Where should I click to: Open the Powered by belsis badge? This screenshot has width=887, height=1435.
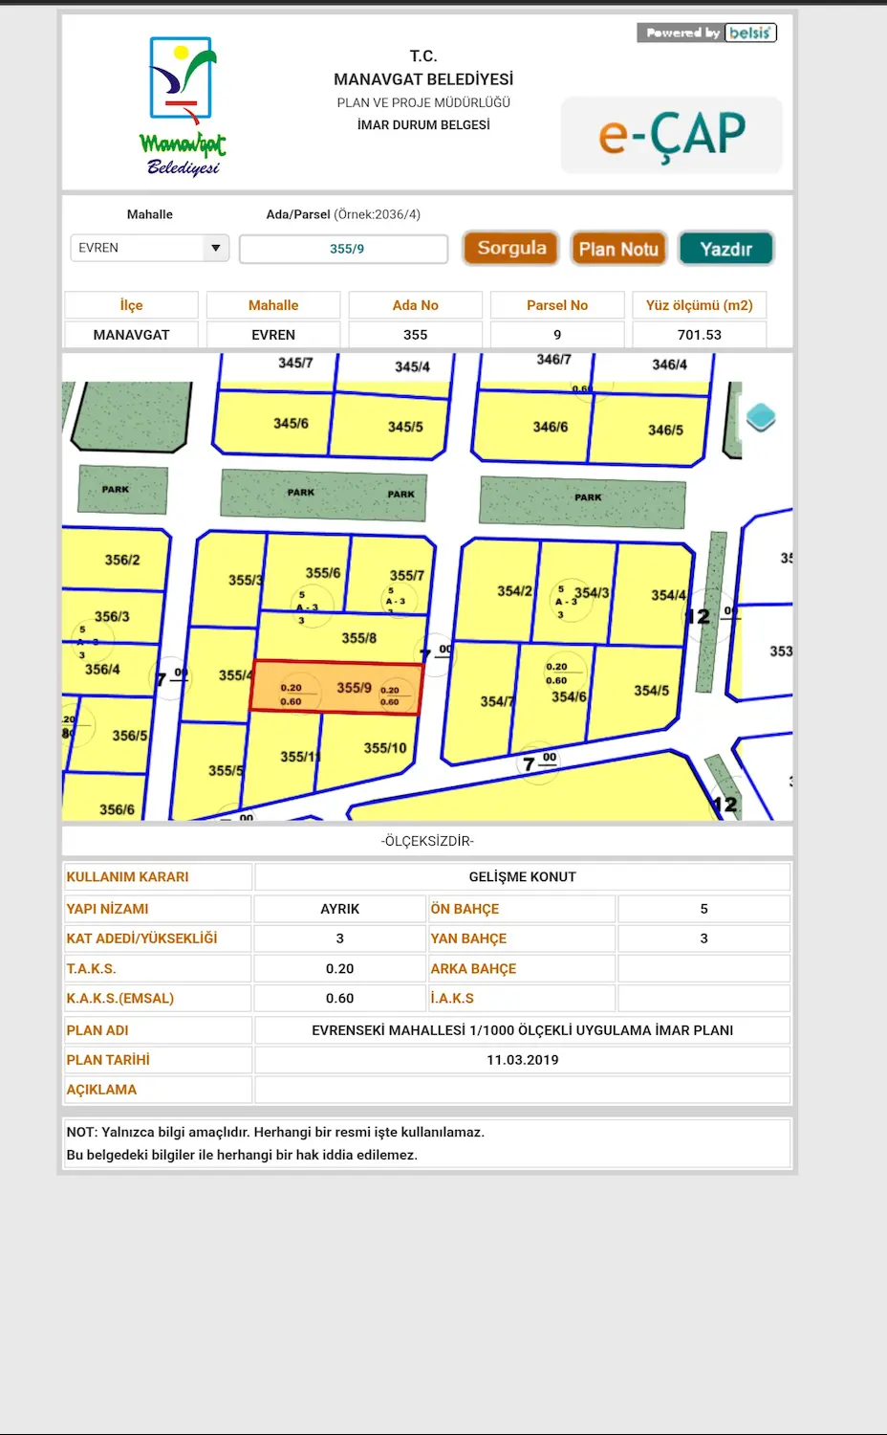707,33
